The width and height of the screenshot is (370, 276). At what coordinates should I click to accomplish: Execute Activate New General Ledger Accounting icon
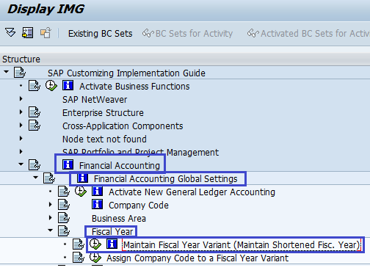81,192
